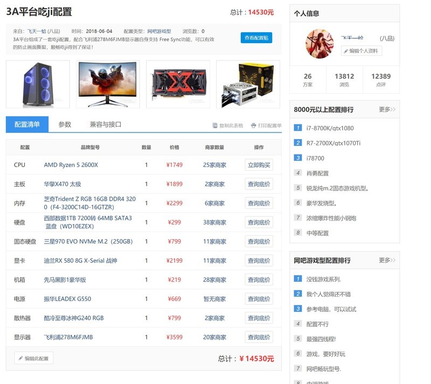
Task: Click 查询底价 for the Trident Z memory
Action: click(x=259, y=203)
